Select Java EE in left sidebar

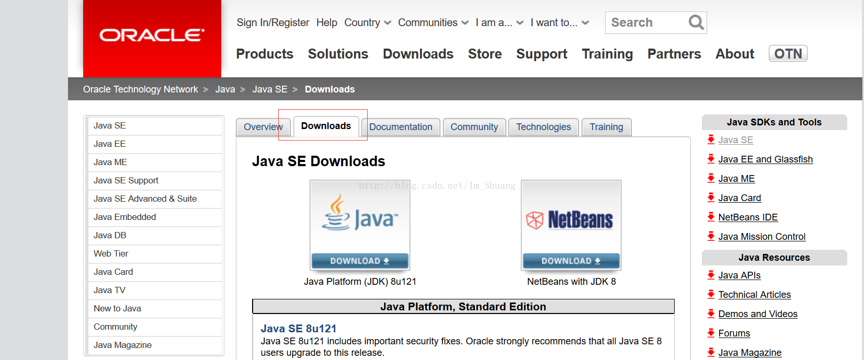(x=154, y=144)
